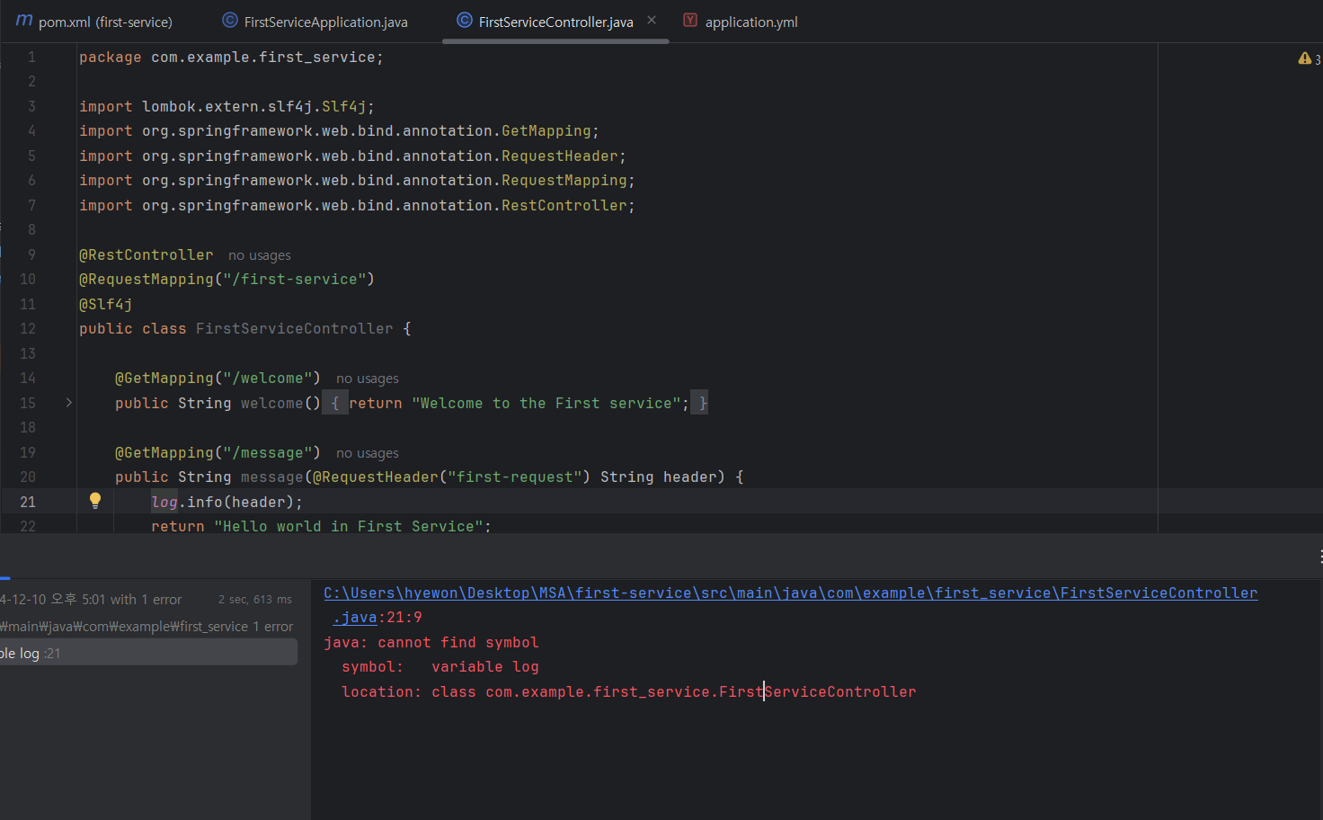Click the Slf4j import on line 3
This screenshot has height=820, width=1323.
[227, 107]
